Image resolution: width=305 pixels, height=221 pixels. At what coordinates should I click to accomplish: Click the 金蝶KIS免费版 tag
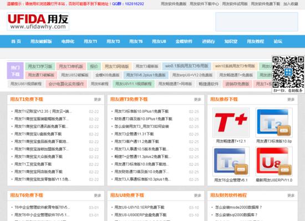pos(108,75)
